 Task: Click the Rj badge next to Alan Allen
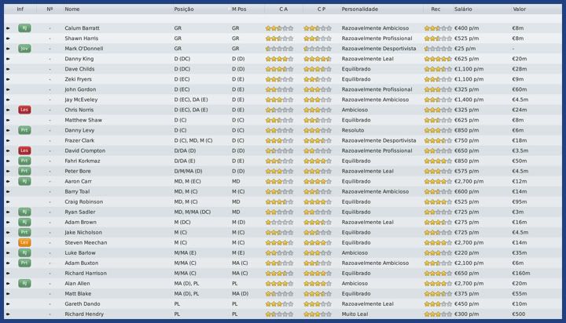point(24,283)
